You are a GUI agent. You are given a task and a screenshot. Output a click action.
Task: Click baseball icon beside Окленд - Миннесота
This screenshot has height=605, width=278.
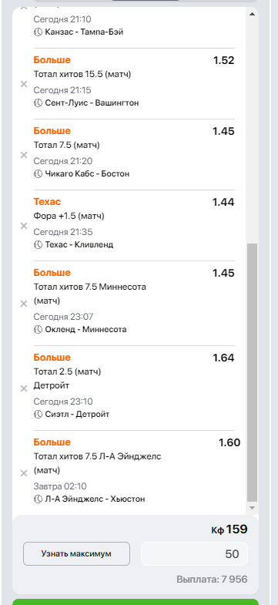(x=38, y=330)
